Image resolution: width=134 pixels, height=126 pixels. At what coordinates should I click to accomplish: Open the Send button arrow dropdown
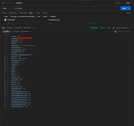click(129, 8)
